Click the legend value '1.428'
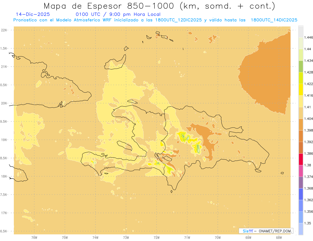The width and height of the screenshot is (313, 241). [x=309, y=72]
